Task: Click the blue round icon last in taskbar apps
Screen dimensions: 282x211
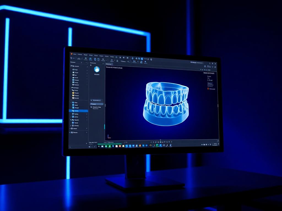Action: click(x=170, y=145)
